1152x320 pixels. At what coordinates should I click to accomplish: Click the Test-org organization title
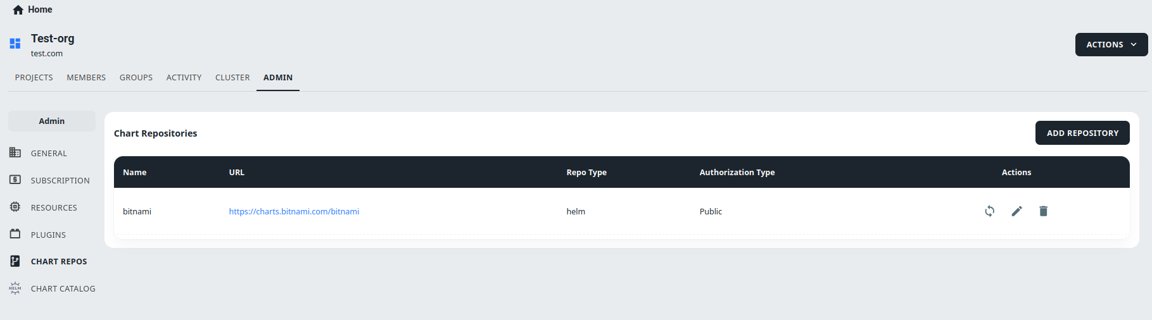[x=53, y=39]
